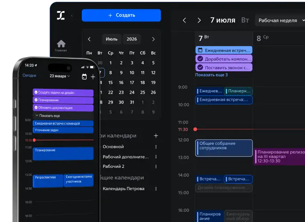Add a new calendar with plus icon
Viewport: 305px width, 222px height.
pyautogui.click(x=156, y=135)
